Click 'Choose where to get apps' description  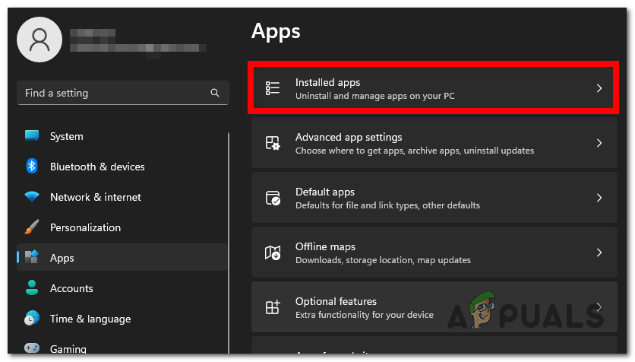[x=415, y=151]
